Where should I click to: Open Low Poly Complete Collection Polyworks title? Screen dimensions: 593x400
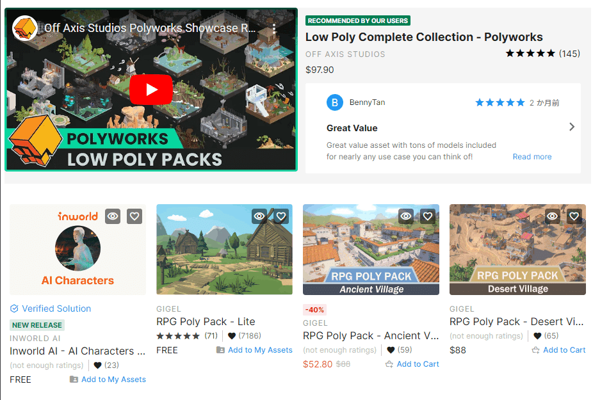click(x=424, y=37)
